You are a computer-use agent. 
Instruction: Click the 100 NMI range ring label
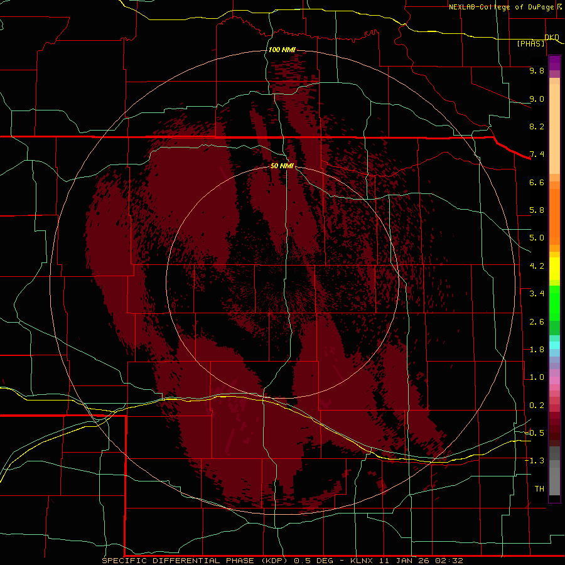(x=282, y=50)
